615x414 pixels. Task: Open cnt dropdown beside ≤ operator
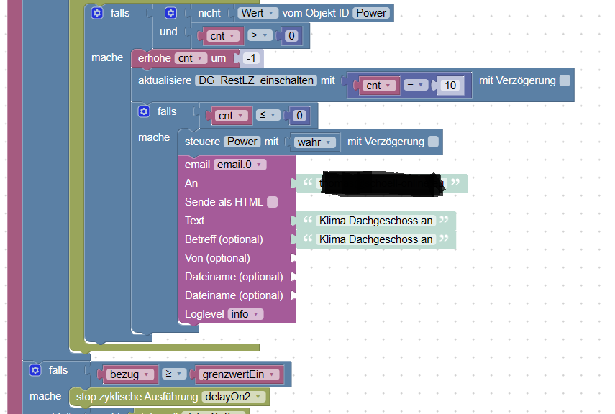(231, 116)
